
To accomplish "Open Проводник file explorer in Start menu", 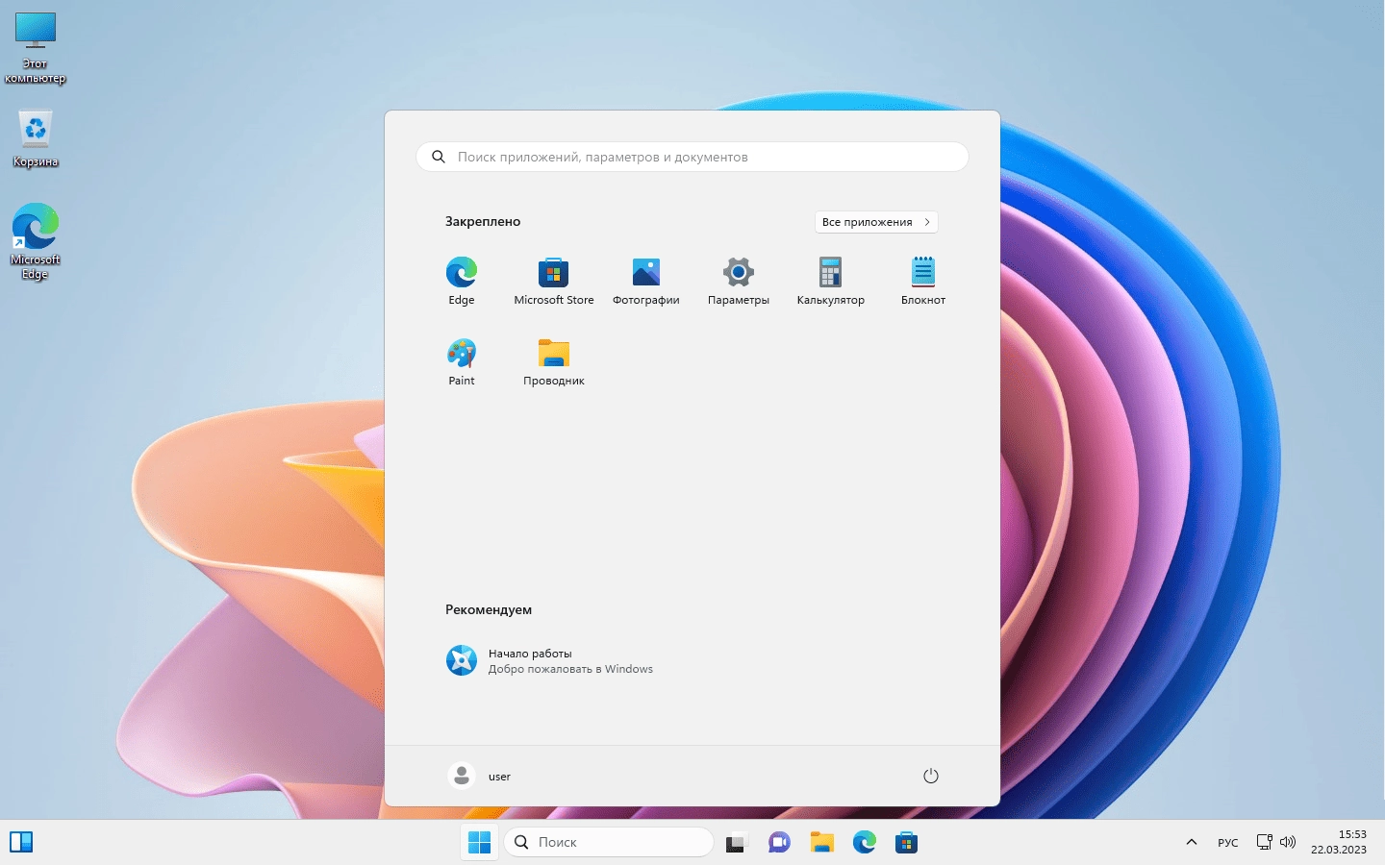I will click(x=554, y=362).
